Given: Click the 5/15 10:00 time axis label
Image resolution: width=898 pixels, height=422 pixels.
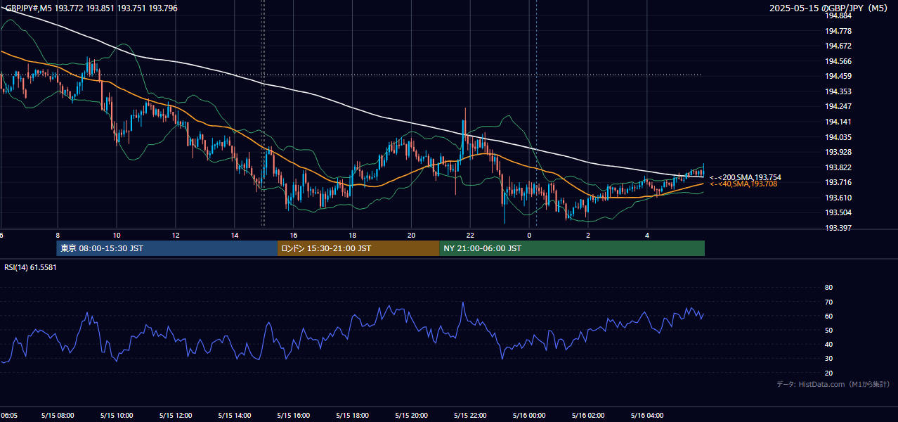Looking at the screenshot, I should pos(117,416).
